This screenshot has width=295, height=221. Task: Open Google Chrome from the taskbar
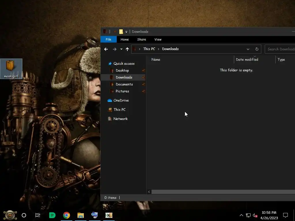tap(67, 215)
